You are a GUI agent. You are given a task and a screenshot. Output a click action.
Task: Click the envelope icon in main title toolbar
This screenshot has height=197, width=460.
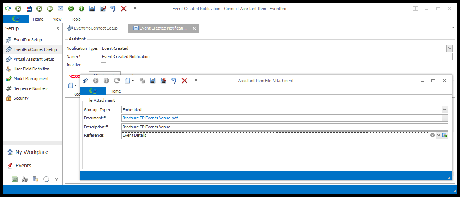point(60,9)
